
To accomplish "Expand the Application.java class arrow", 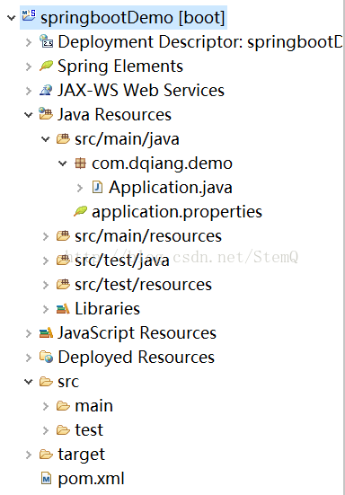I will [80, 188].
